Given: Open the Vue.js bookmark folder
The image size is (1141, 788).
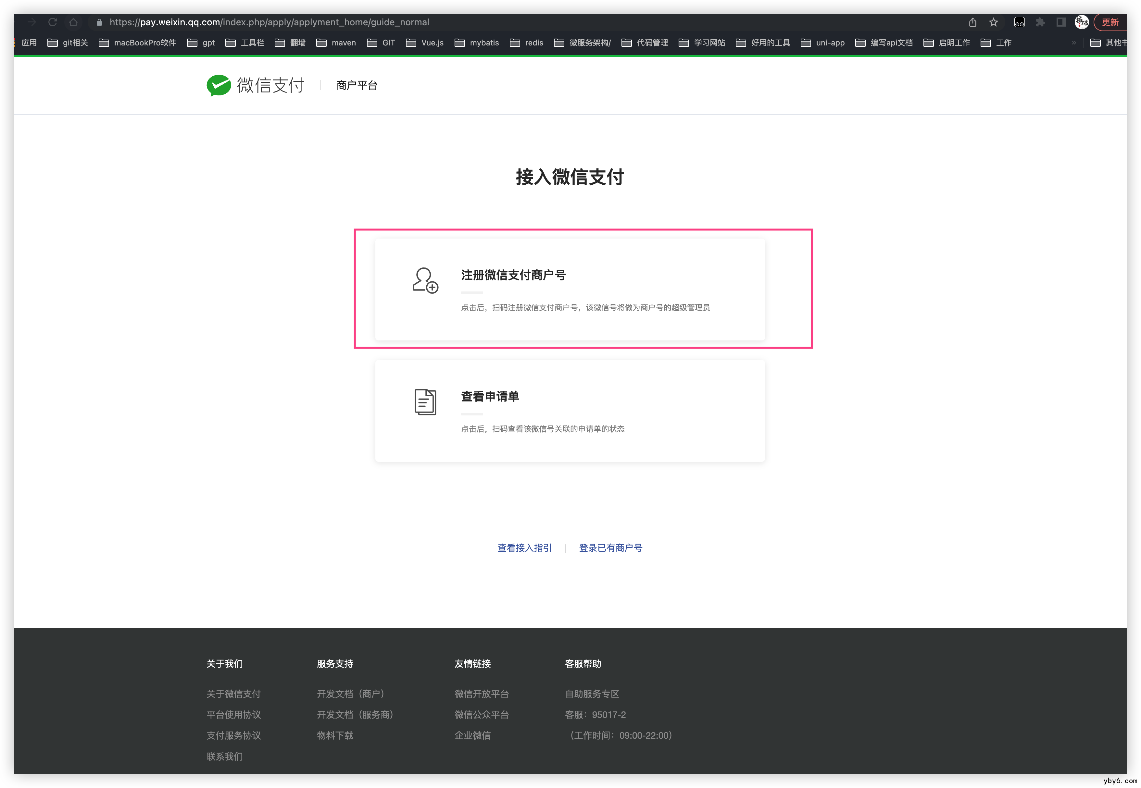Looking at the screenshot, I should click(425, 43).
